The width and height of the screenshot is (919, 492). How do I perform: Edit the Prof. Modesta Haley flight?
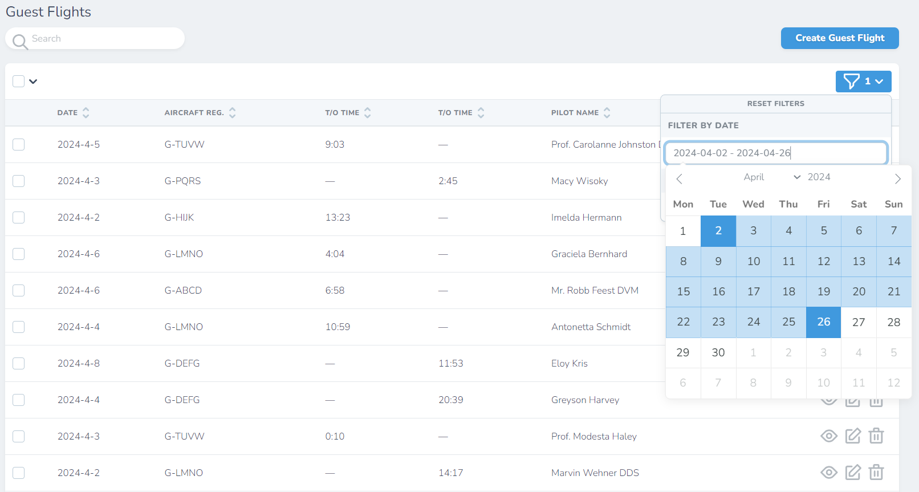[852, 436]
